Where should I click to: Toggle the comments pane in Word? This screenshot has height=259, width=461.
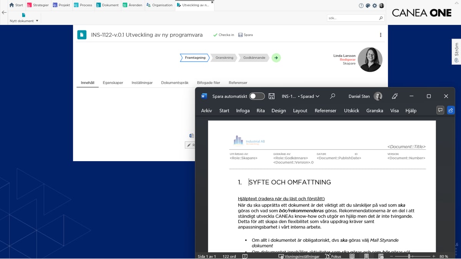(440, 110)
